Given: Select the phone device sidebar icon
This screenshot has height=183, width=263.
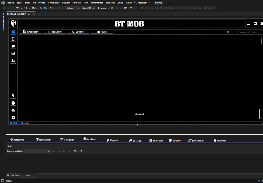Looking at the screenshot, I should coord(13,39).
